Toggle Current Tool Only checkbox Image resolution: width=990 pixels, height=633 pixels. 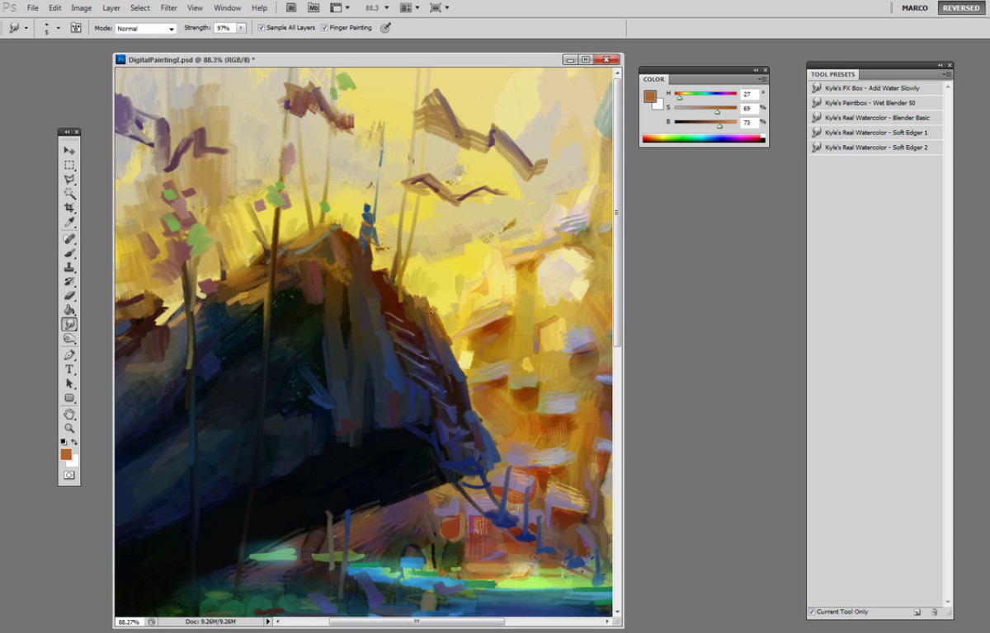813,612
